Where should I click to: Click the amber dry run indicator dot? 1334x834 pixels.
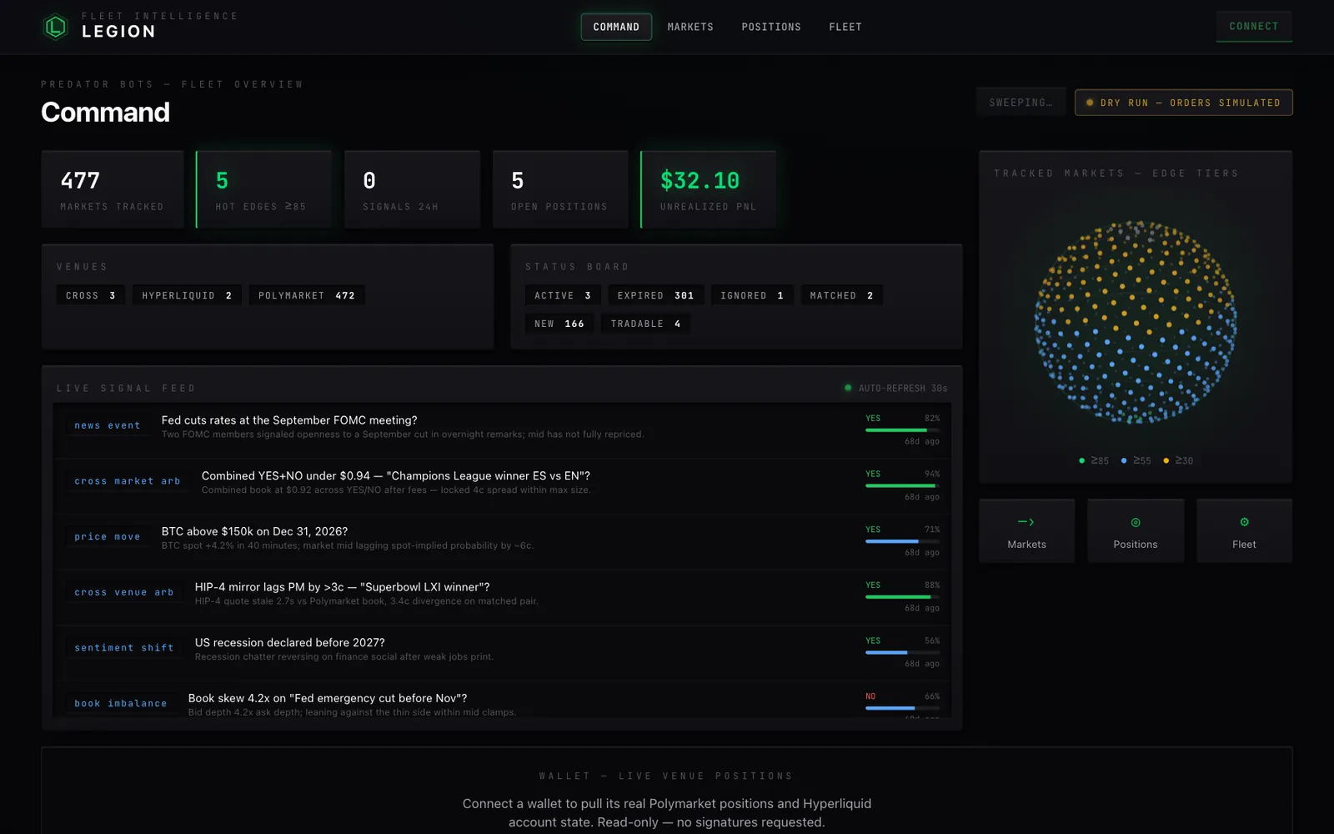(x=1090, y=103)
